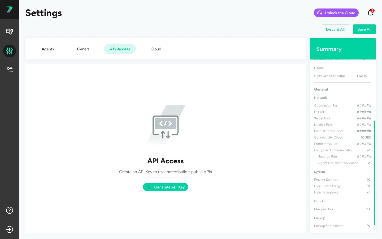Image resolution: width=382 pixels, height=239 pixels.
Task: Open the Cloud tab
Action: [156, 49]
